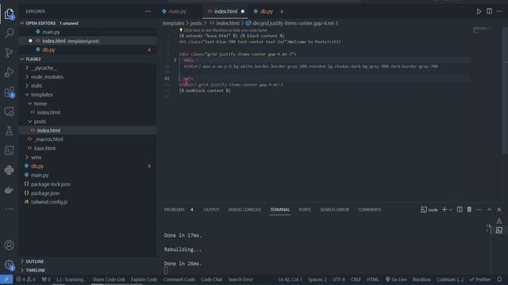Open the Comments panel tab

pyautogui.click(x=369, y=210)
